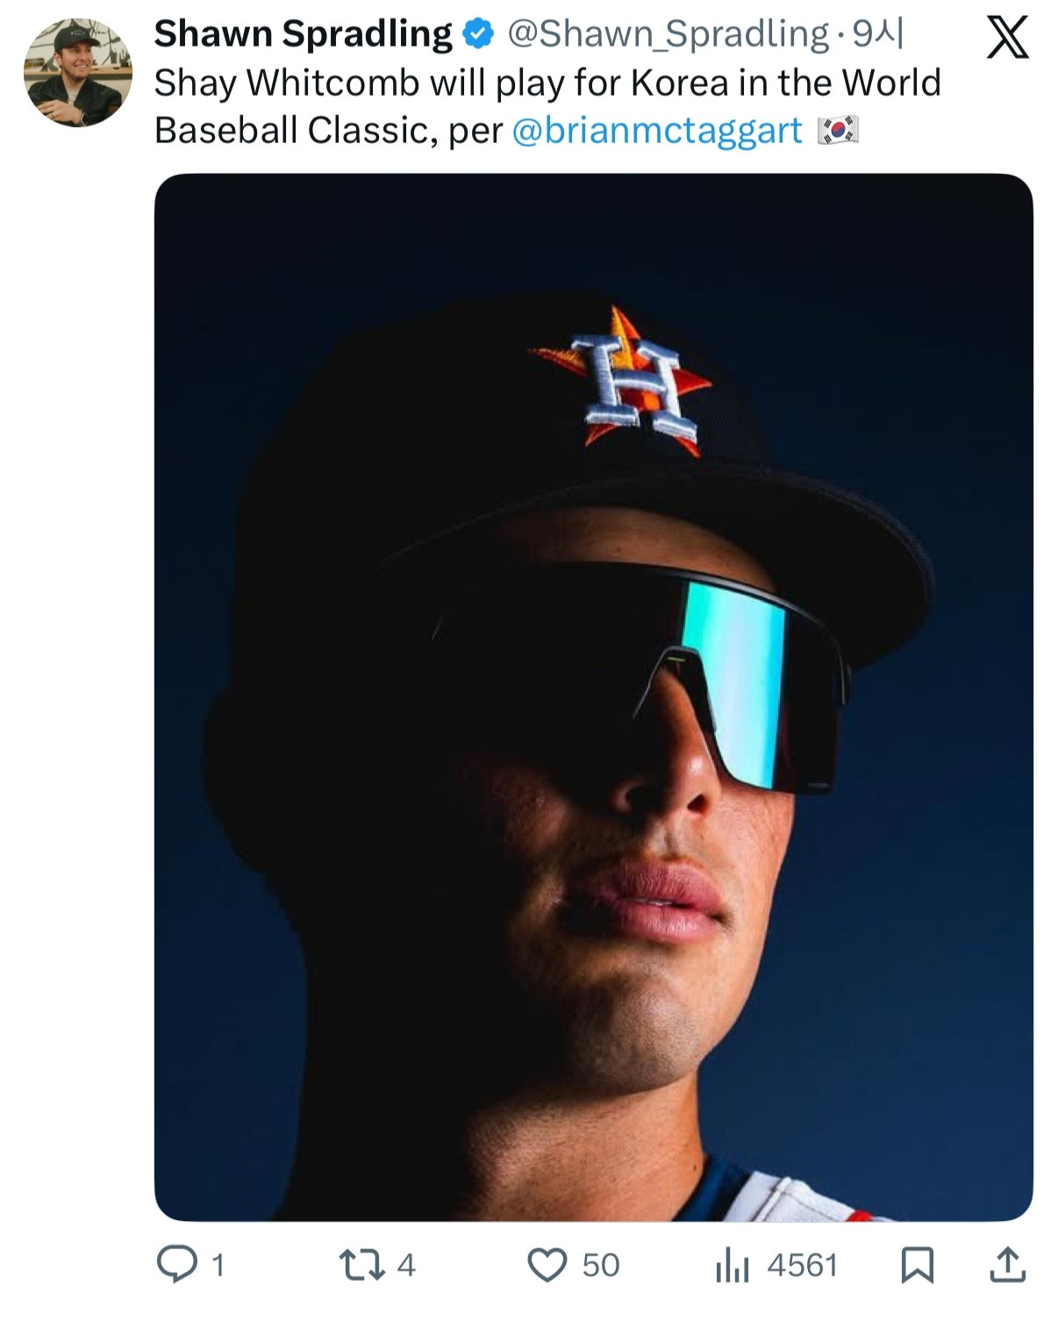Image resolution: width=1058 pixels, height=1322 pixels.
Task: Repost using the retweet arrows icon
Action: coord(362,1265)
